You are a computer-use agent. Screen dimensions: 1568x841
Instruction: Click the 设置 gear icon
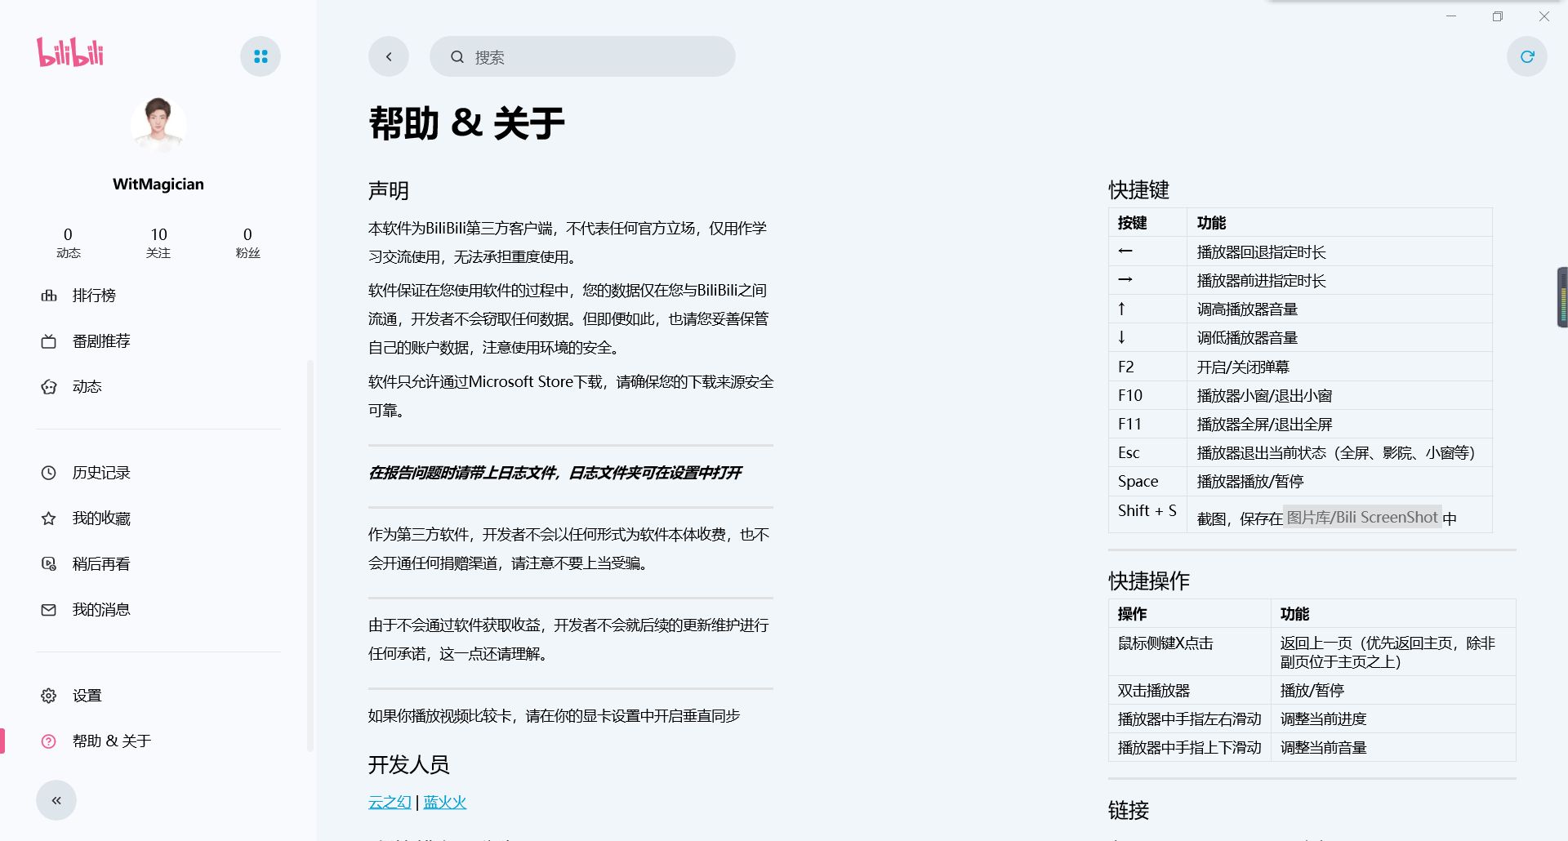(49, 696)
